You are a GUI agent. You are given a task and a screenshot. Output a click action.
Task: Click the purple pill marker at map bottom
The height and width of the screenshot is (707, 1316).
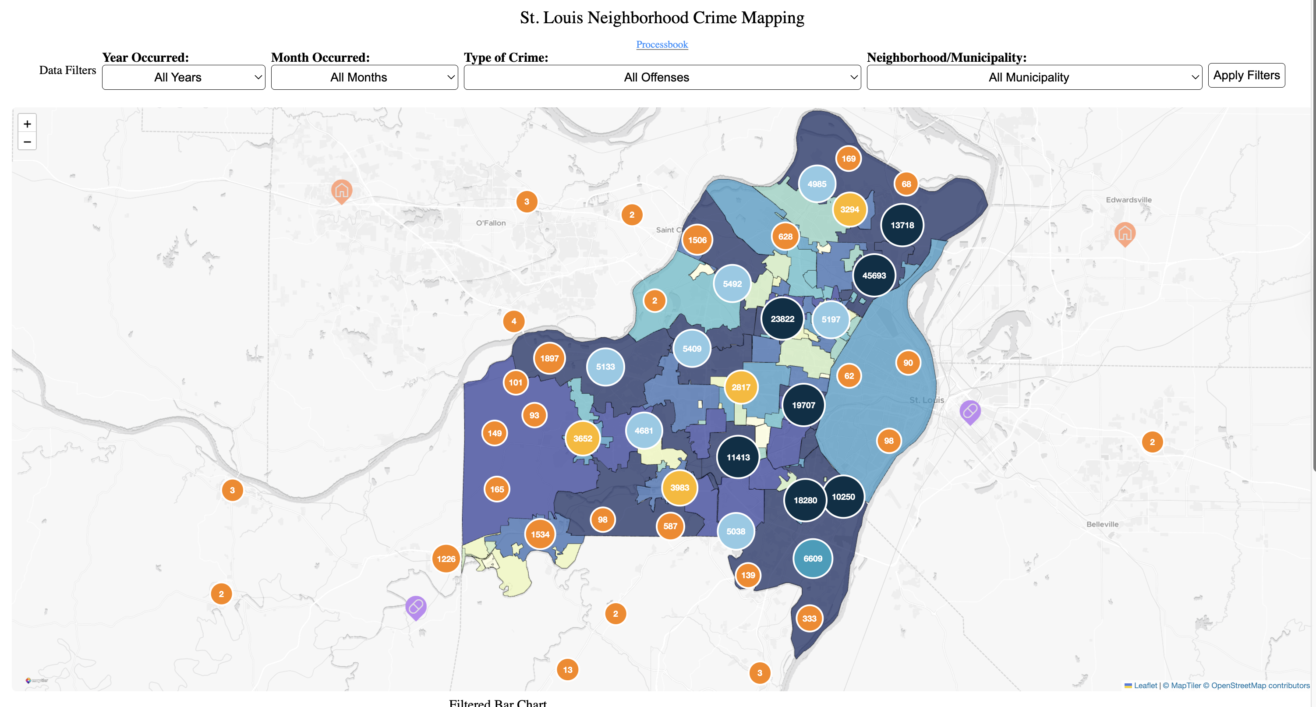pos(416,607)
